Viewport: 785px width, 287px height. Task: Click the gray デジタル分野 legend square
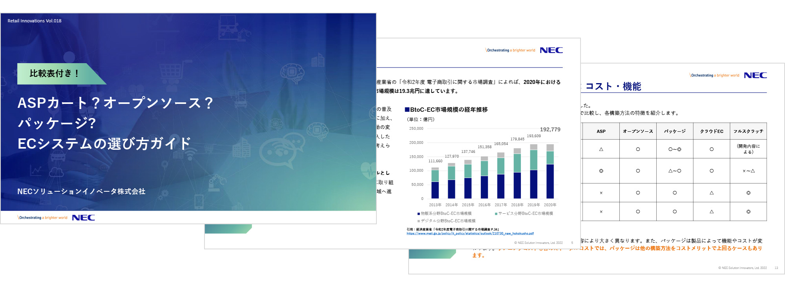418,221
